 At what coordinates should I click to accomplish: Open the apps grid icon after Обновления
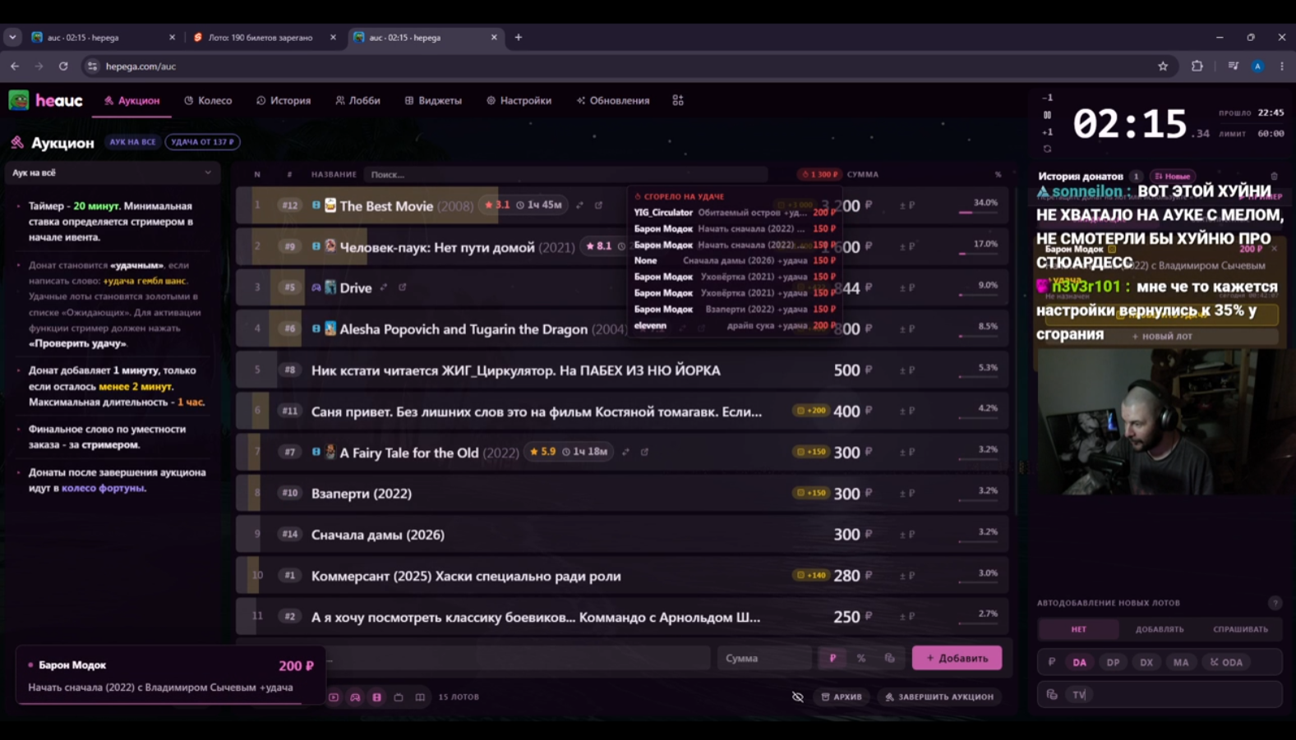click(678, 100)
